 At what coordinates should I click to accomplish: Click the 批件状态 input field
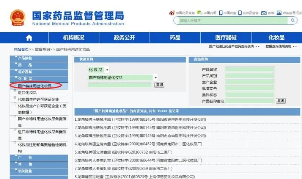coord(250,95)
